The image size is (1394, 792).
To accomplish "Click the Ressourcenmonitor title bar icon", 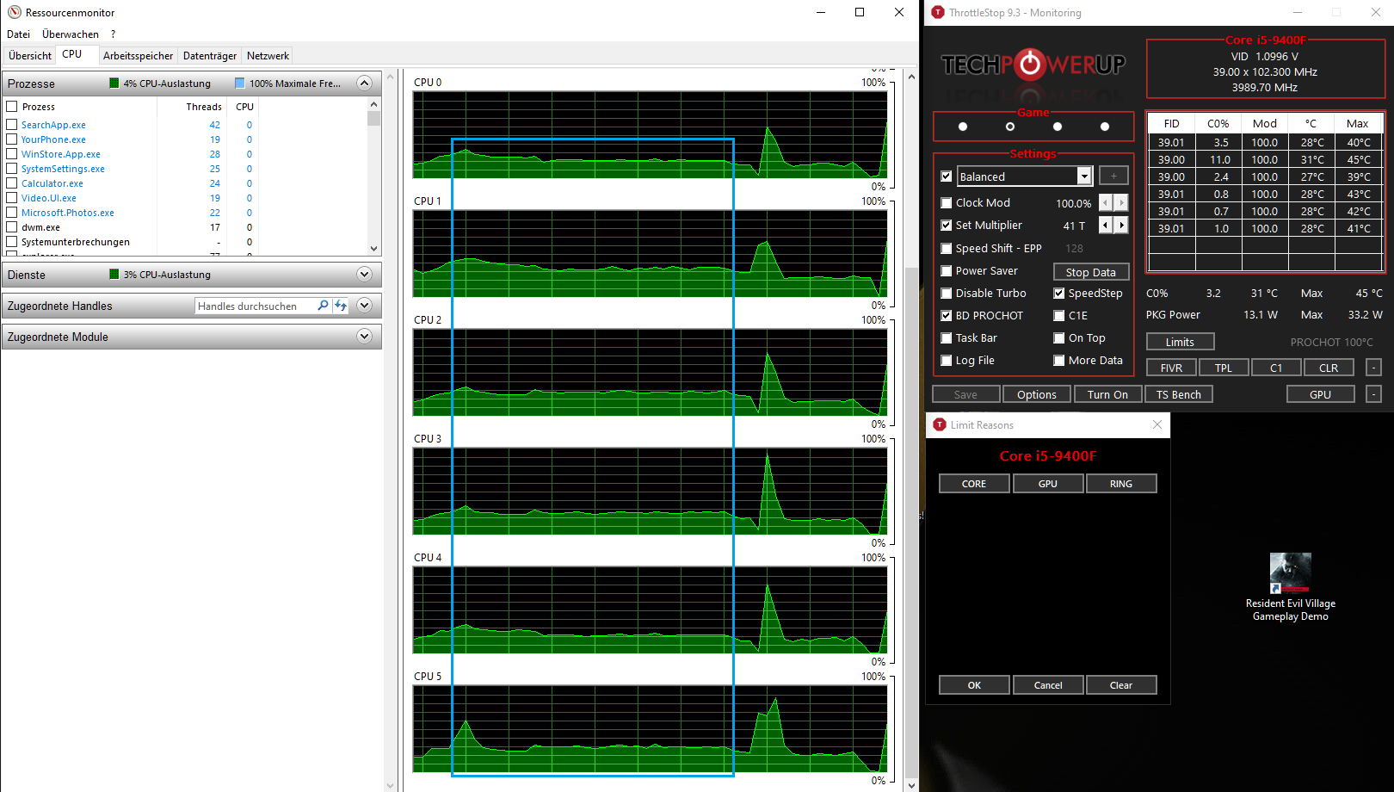I will pos(14,12).
